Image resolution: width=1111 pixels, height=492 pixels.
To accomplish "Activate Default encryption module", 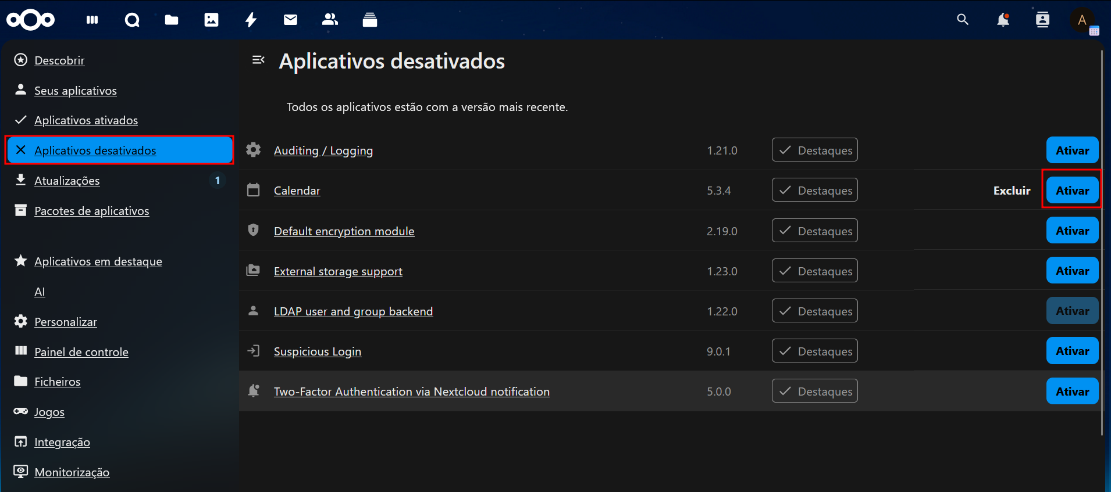I will coord(1073,231).
